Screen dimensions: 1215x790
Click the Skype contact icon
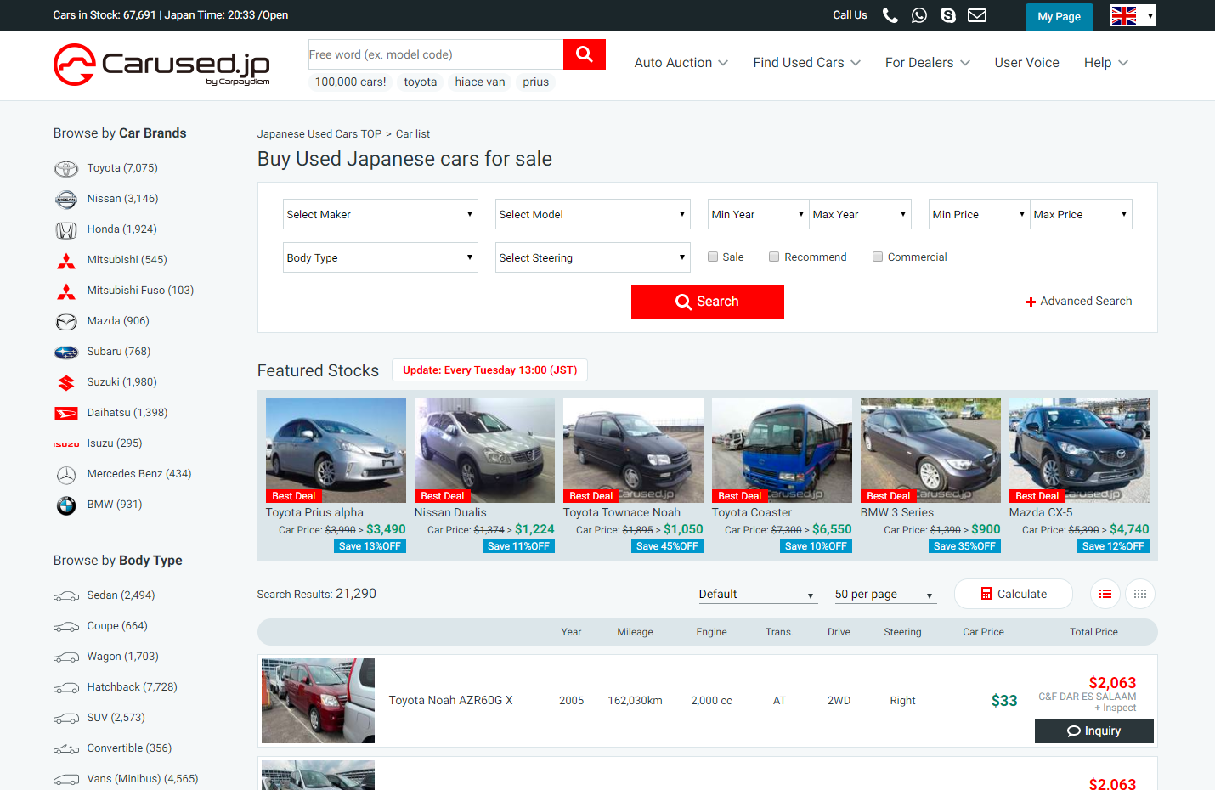click(947, 15)
